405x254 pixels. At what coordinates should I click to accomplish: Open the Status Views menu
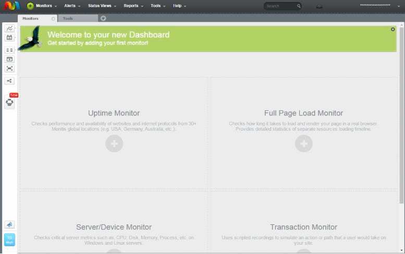tap(102, 6)
